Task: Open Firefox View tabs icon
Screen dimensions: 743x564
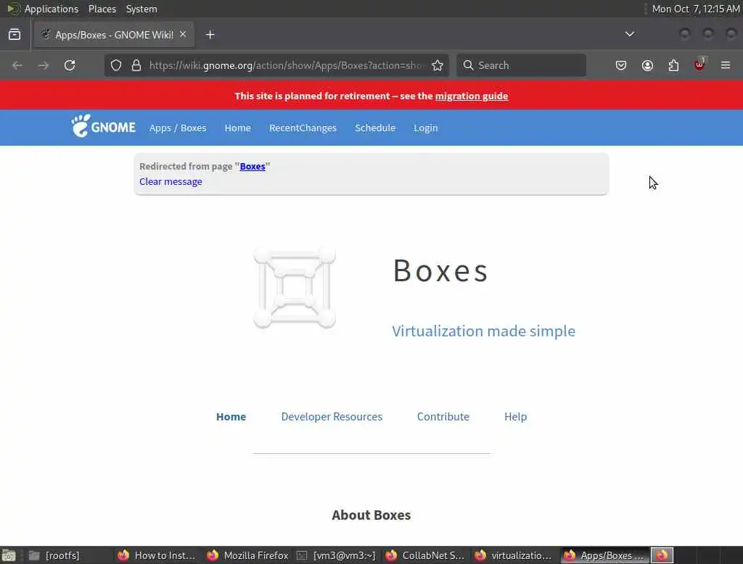Action: pyautogui.click(x=15, y=35)
